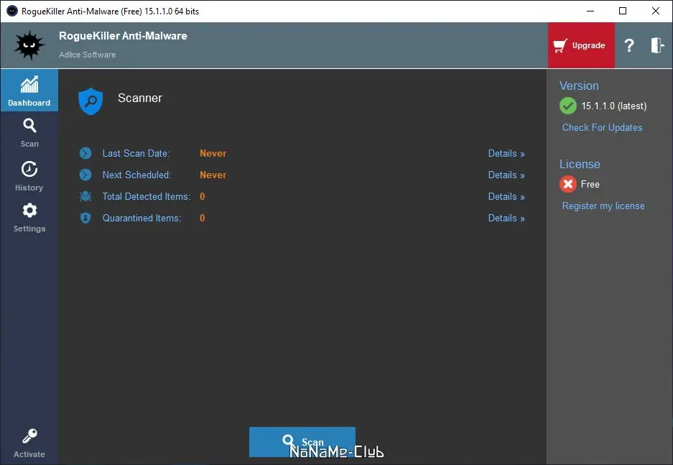This screenshot has width=673, height=465.
Task: Click the Scanner shield magnifier icon
Action: coord(90,101)
